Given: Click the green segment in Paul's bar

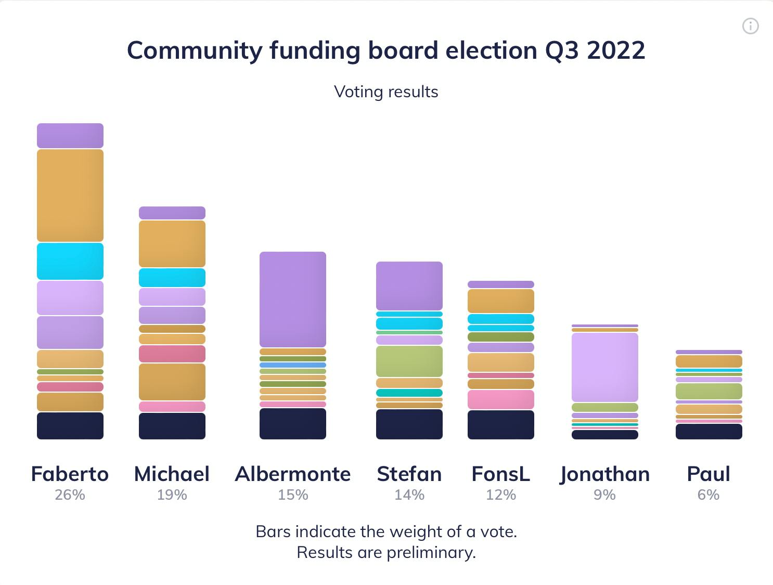Looking at the screenshot, I should pyautogui.click(x=709, y=391).
